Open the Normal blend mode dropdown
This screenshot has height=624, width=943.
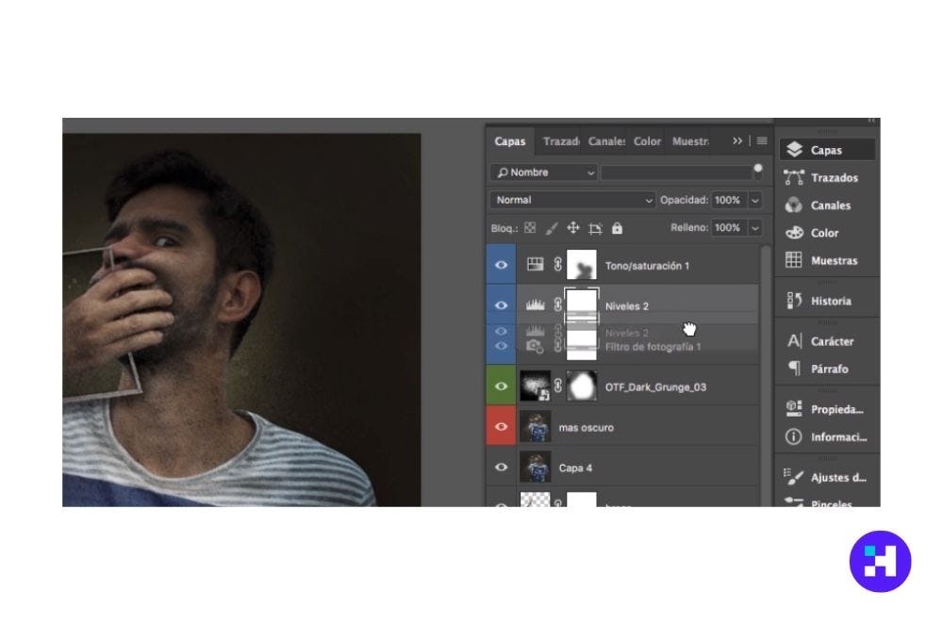click(x=572, y=200)
